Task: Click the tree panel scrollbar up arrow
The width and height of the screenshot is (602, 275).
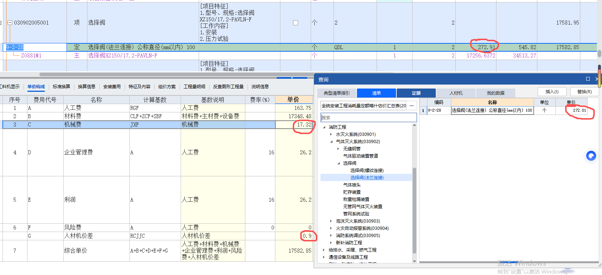Action: tap(414, 125)
